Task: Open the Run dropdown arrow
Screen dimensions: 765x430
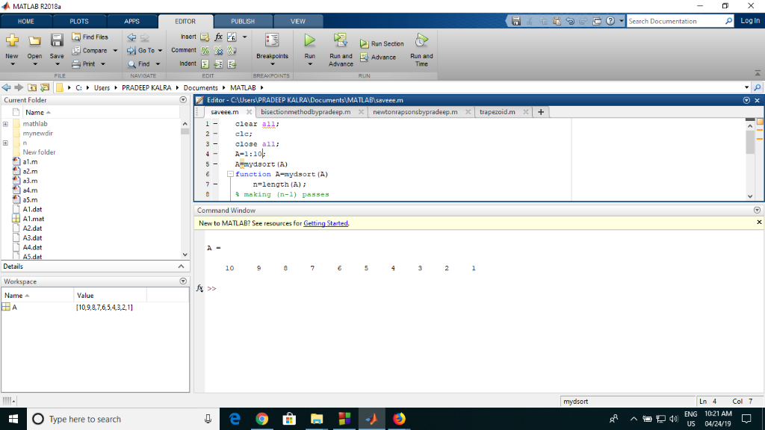Action: pyautogui.click(x=310, y=64)
